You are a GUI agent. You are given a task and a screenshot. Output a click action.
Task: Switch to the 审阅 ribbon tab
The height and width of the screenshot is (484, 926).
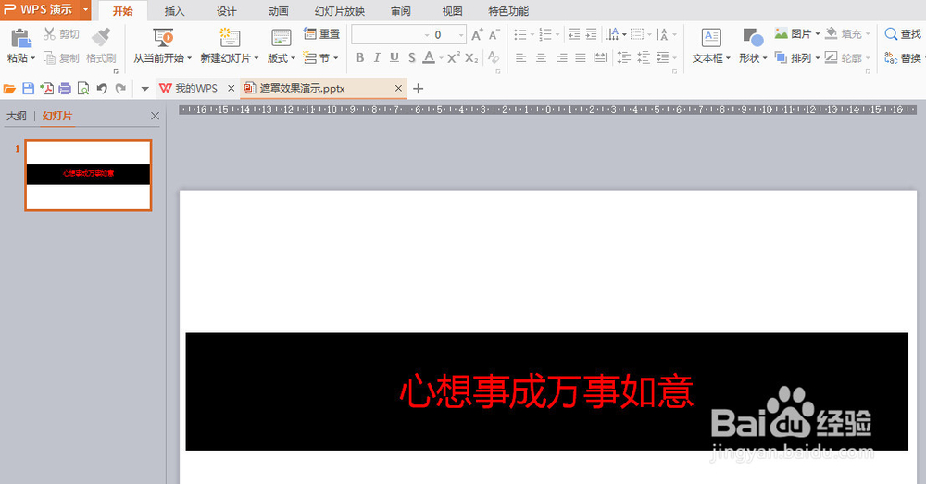(x=400, y=11)
